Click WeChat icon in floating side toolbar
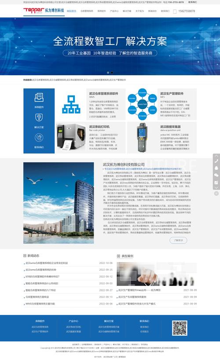Screen dimensions: 220x359 [x=216, y=175]
